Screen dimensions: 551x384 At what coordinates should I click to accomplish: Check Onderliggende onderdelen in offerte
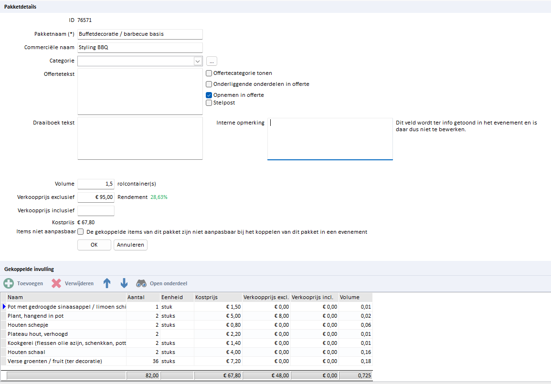[209, 84]
